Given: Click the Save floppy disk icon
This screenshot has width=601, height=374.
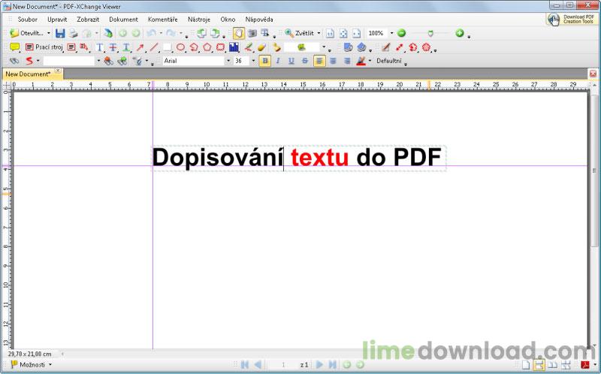Looking at the screenshot, I should [60, 33].
